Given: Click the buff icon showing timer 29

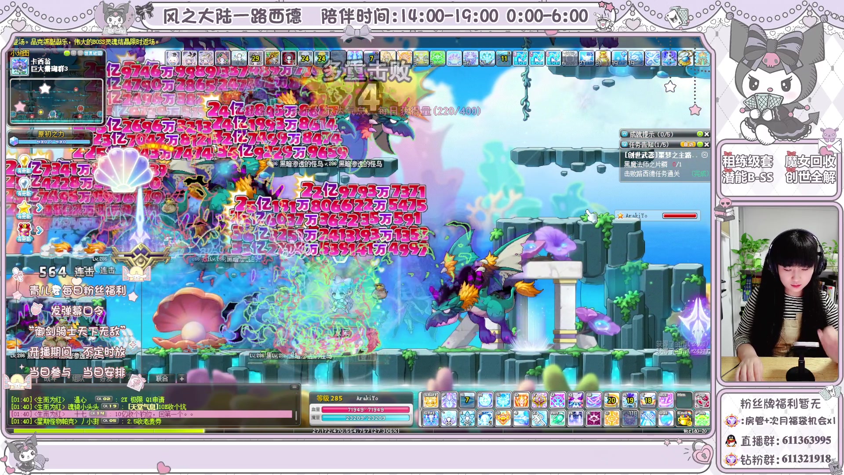Looking at the screenshot, I should 255,58.
